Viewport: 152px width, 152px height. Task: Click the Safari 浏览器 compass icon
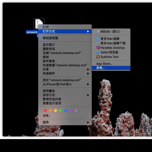coord(98,52)
